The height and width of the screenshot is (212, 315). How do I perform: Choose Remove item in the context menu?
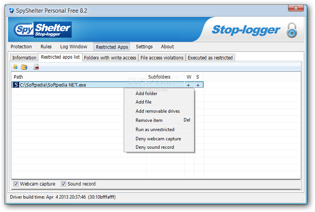(x=159, y=120)
